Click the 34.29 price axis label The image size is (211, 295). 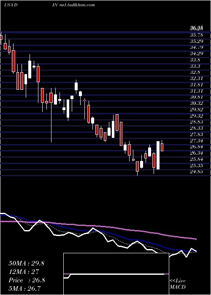(x=197, y=54)
